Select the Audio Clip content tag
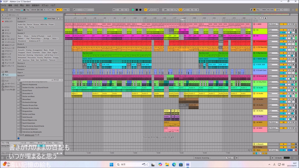The height and width of the screenshot is (168, 299). point(21,24)
